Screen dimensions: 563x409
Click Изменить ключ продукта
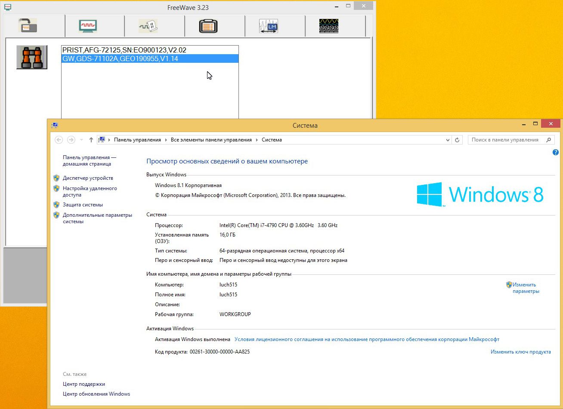tap(521, 352)
